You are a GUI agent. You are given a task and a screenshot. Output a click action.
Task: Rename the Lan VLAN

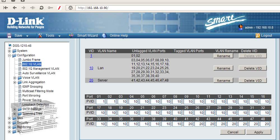(223, 68)
